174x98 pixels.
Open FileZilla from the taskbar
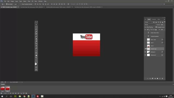coord(38,96)
